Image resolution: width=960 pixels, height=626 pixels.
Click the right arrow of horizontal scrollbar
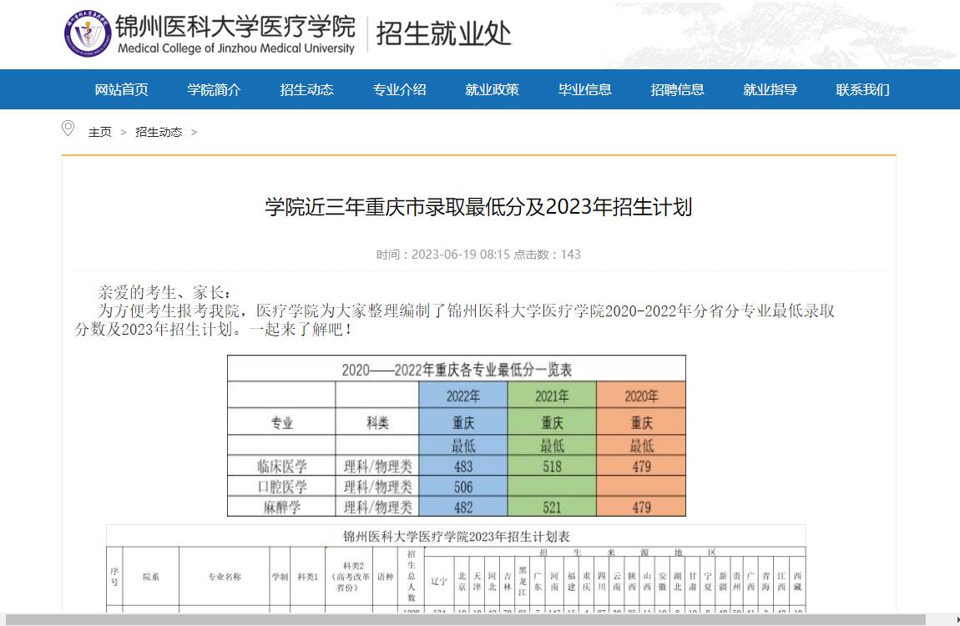957,619
